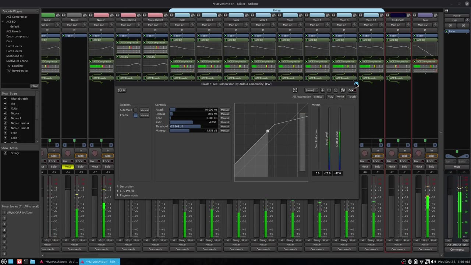
Task: Select the Stringz group tab above the strips
Action: 277,11
